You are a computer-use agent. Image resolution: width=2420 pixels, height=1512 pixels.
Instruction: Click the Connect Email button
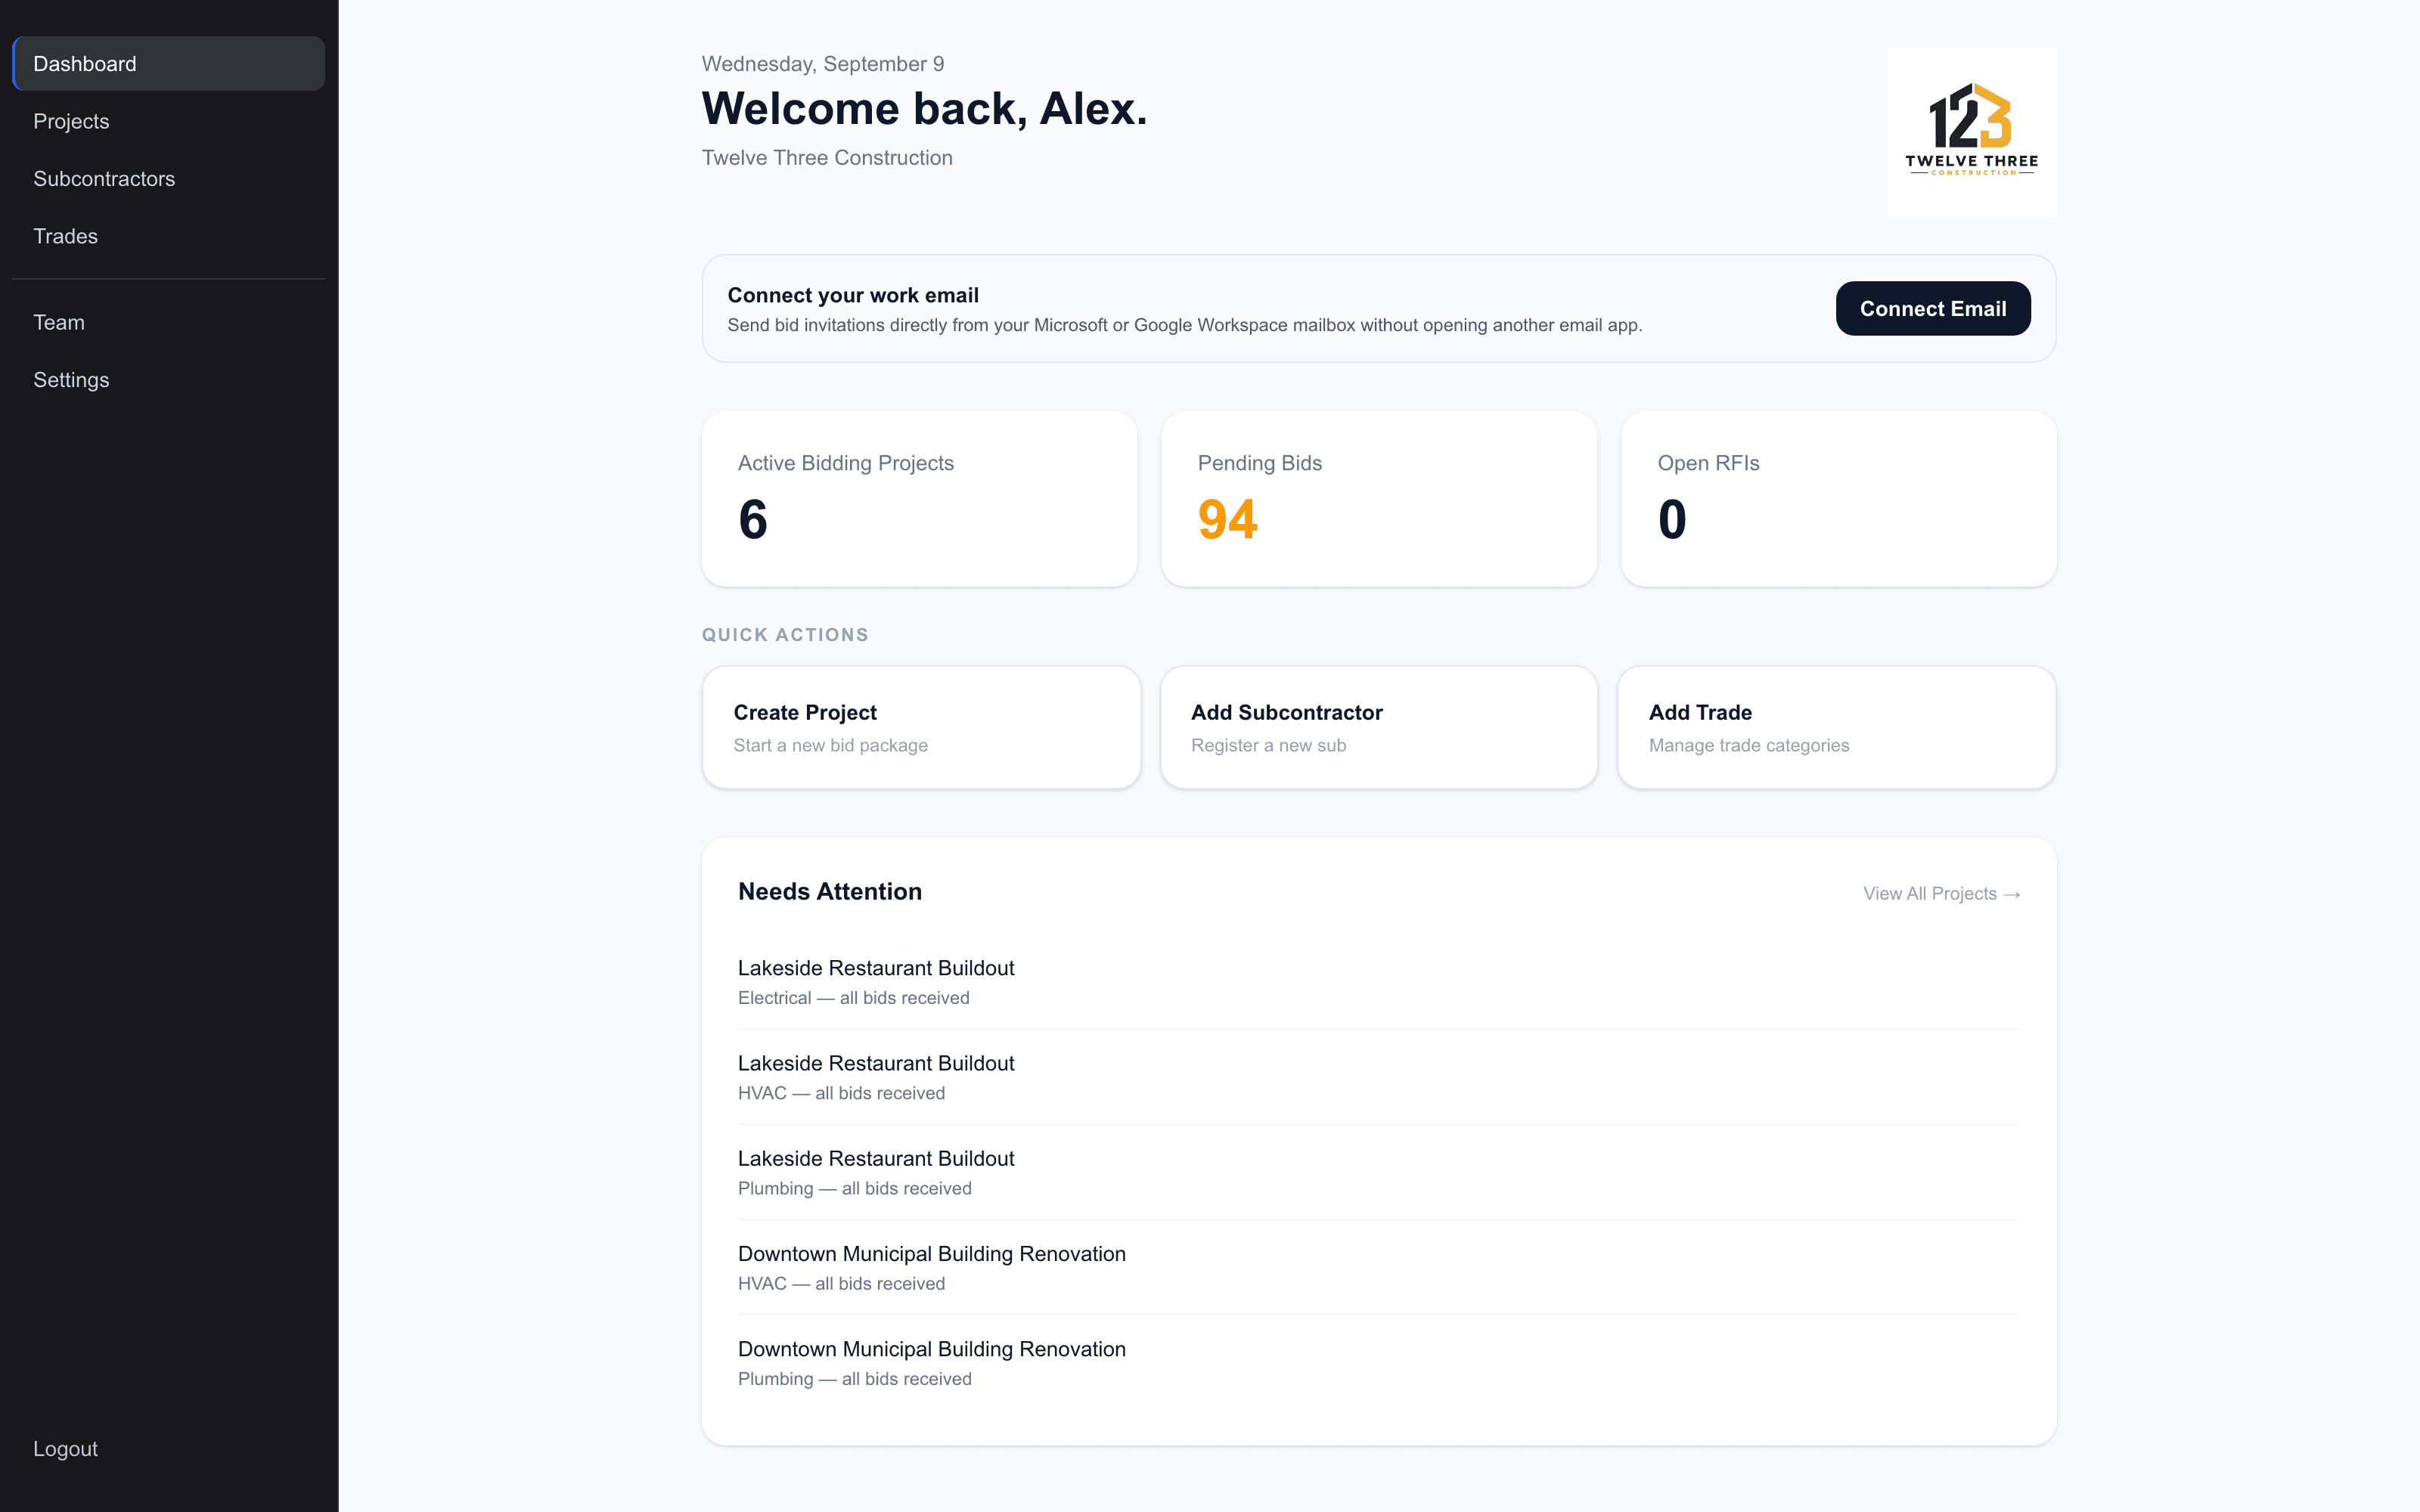coord(1932,309)
